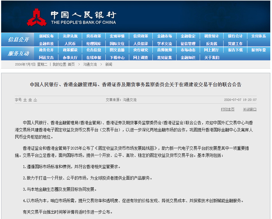Image resolution: width=272 pixels, height=219 pixels.
Task: Go to 政务公开 section
Action: tap(46, 50)
